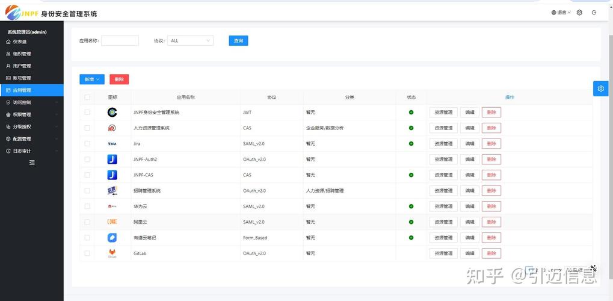Focus the 应用名称 search input field
The width and height of the screenshot is (613, 301).
pyautogui.click(x=120, y=41)
